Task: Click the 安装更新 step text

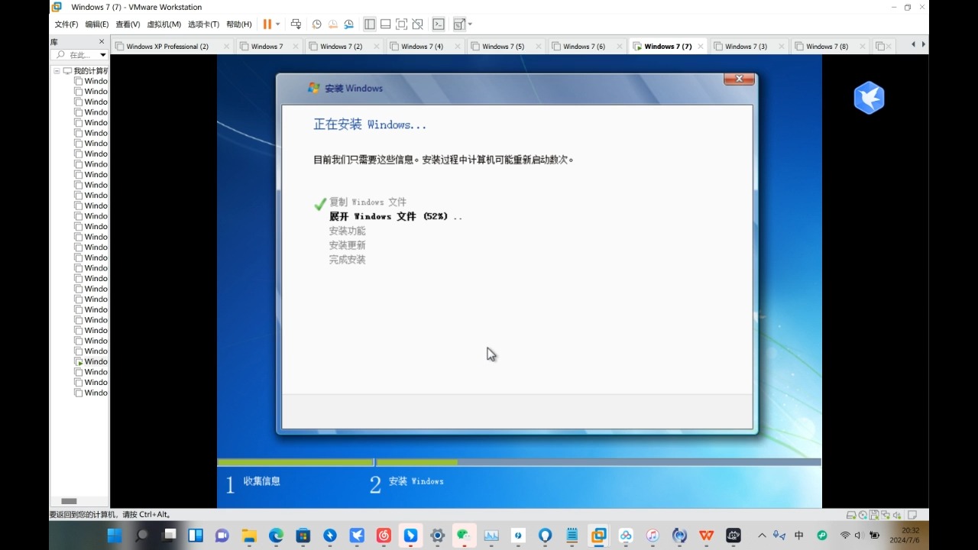Action: pyautogui.click(x=348, y=245)
